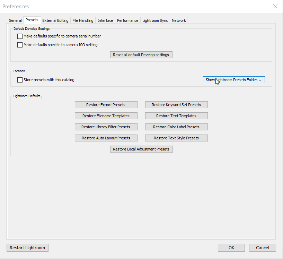Open the Presets tab

tap(32, 20)
